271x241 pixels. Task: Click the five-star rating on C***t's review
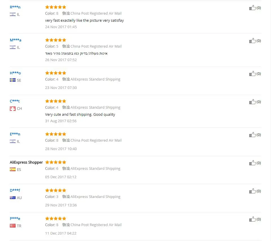[x=56, y=101]
